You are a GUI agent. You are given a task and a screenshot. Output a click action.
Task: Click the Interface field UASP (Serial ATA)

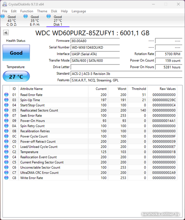pos(95,54)
